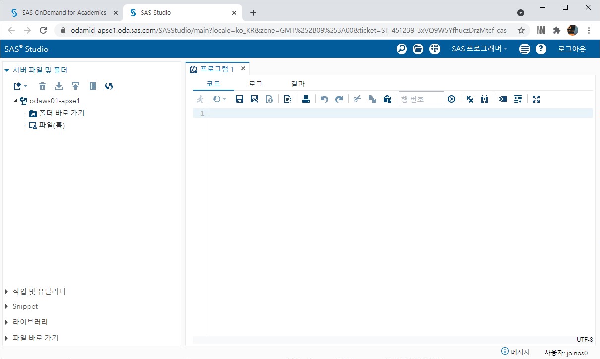Screen dimensions: 600x359
Task: Copy selection with the copy icon
Action: click(x=372, y=99)
